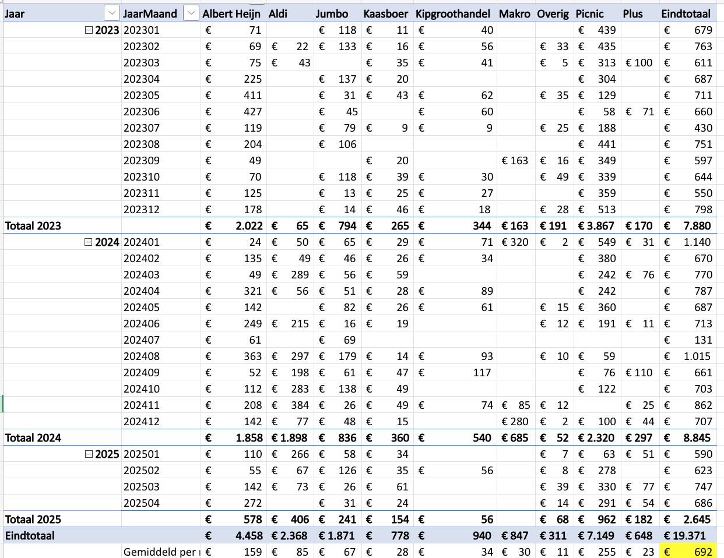Select the Kaasboer column header

click(x=385, y=13)
